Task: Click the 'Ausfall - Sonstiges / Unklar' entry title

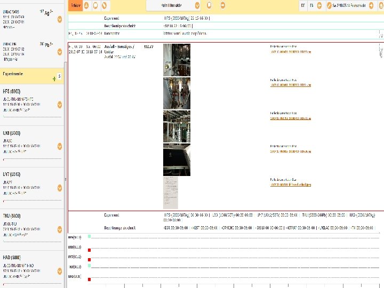Action: pos(119,49)
